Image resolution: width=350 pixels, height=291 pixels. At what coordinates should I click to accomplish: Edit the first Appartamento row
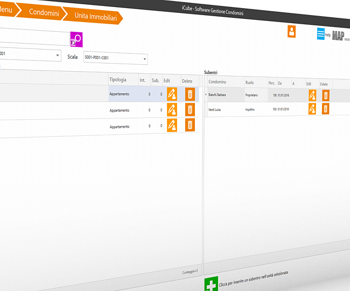coord(172,94)
